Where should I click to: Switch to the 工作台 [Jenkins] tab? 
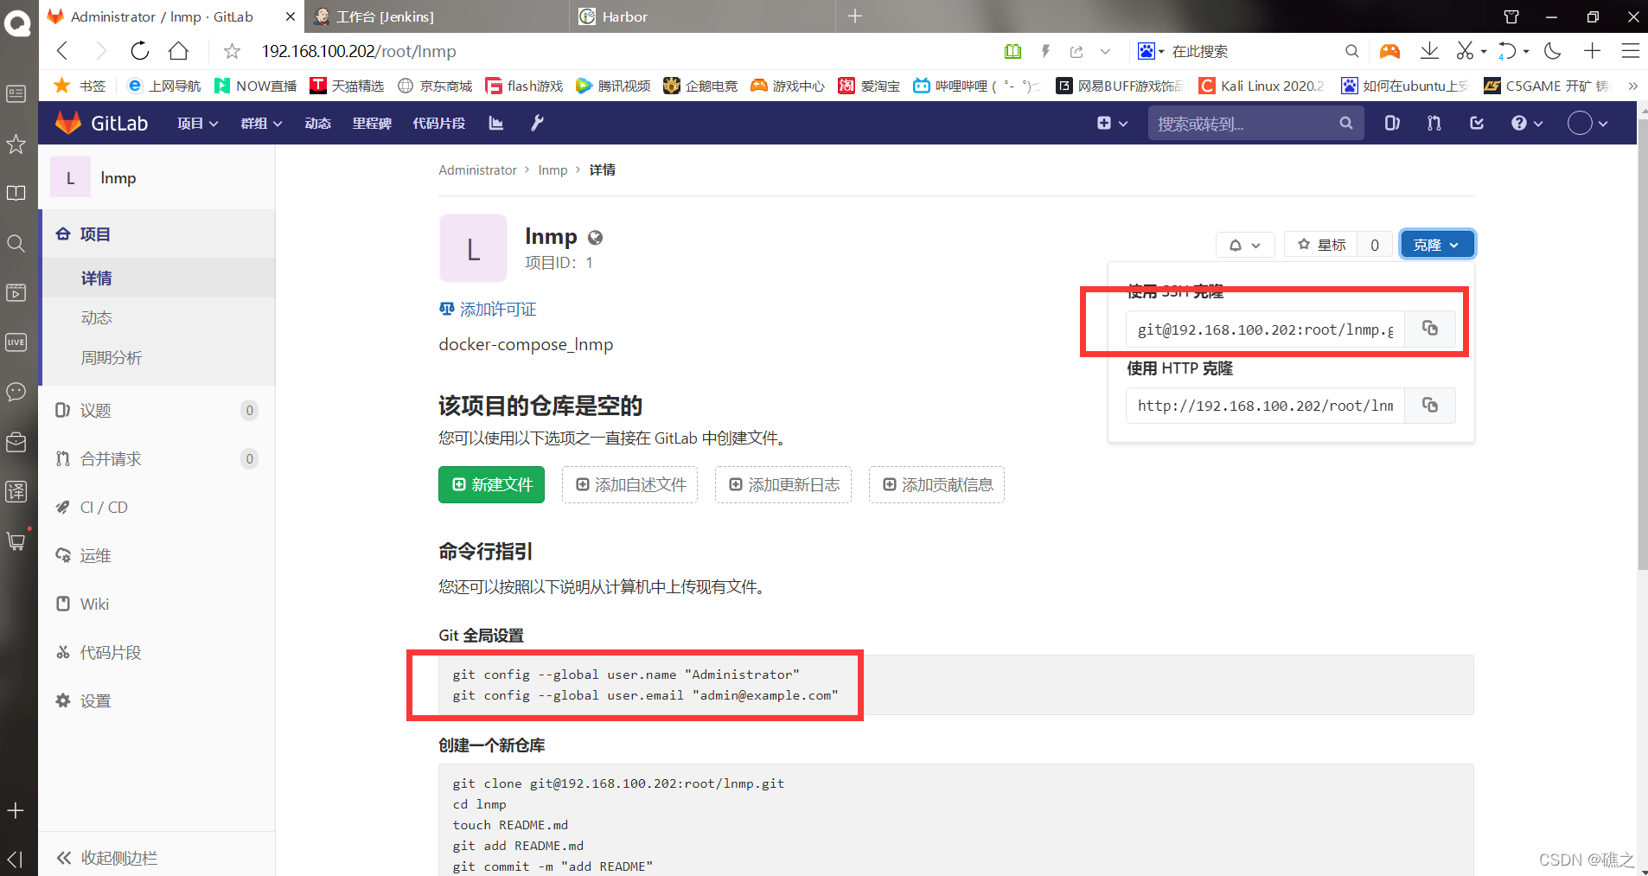point(437,16)
